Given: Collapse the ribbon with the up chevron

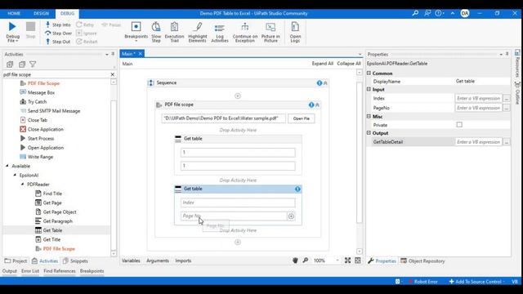Looking at the screenshot, I should [453, 13].
